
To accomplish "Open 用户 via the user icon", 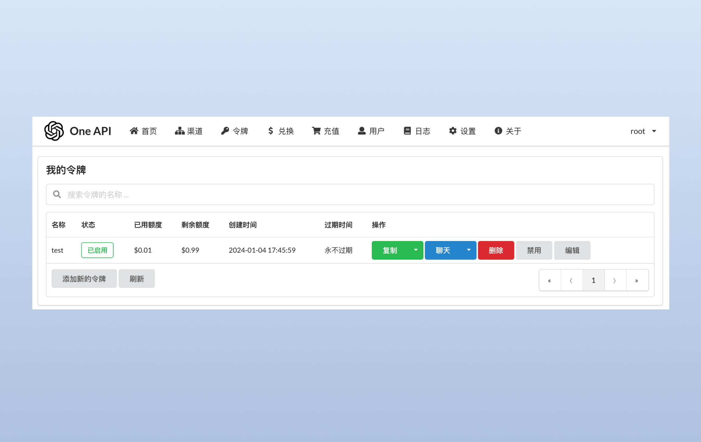I will pyautogui.click(x=362, y=131).
